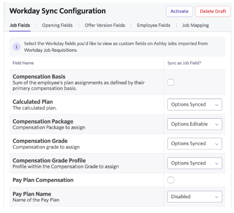Click the chevron on Pay Plan Name dropdown
234x213 pixels.
217,197
